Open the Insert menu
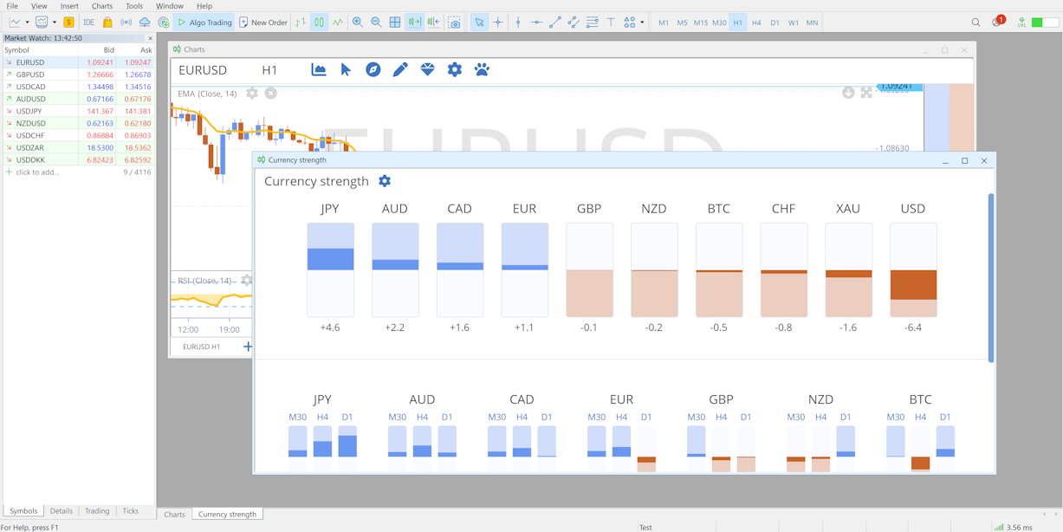The width and height of the screenshot is (1063, 532). pyautogui.click(x=69, y=6)
